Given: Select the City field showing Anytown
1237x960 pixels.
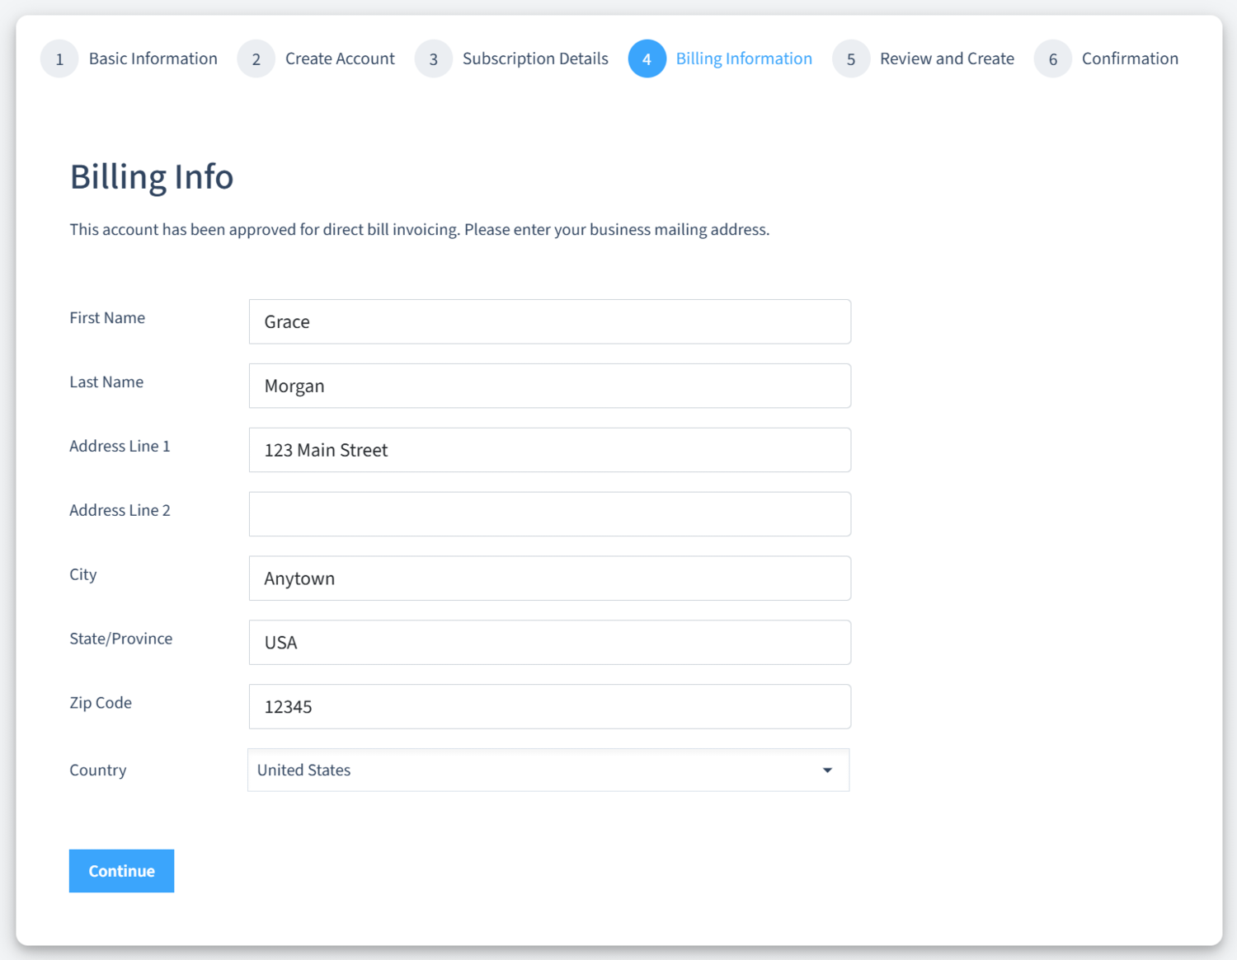Looking at the screenshot, I should point(549,578).
